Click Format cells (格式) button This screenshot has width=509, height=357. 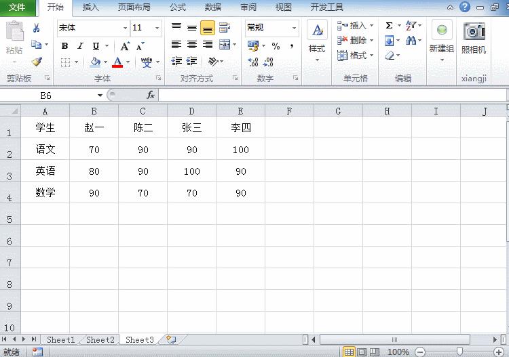[355, 56]
